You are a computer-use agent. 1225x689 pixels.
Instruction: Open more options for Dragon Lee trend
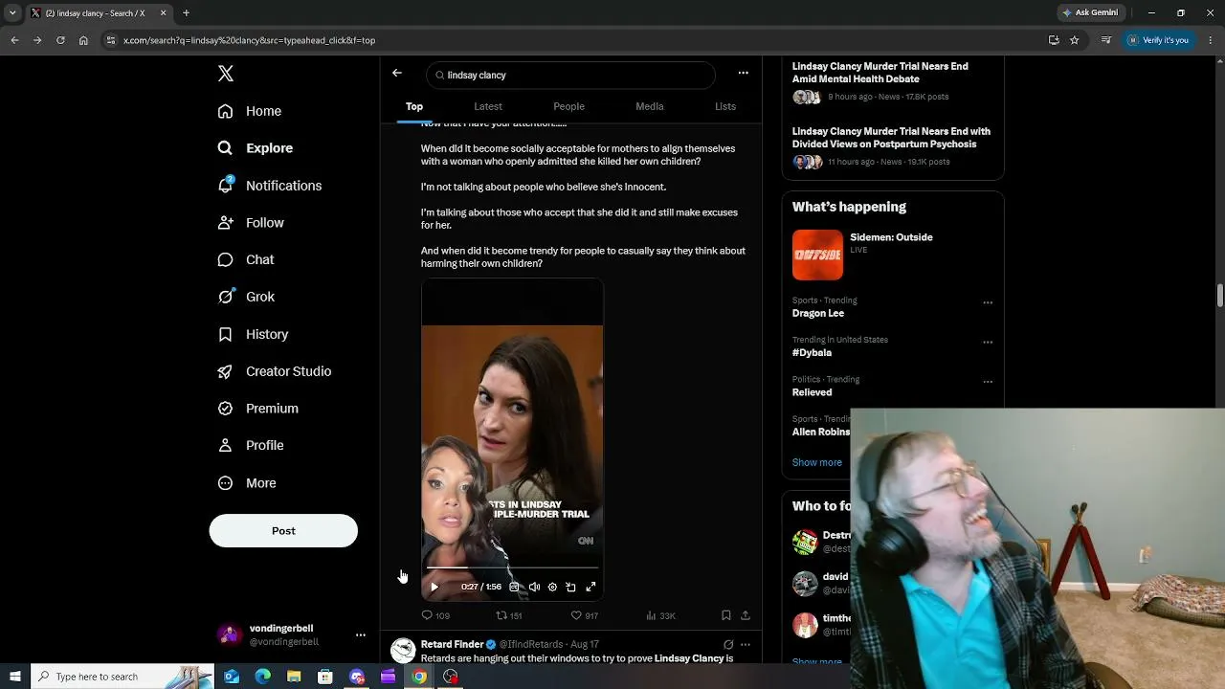(x=988, y=302)
